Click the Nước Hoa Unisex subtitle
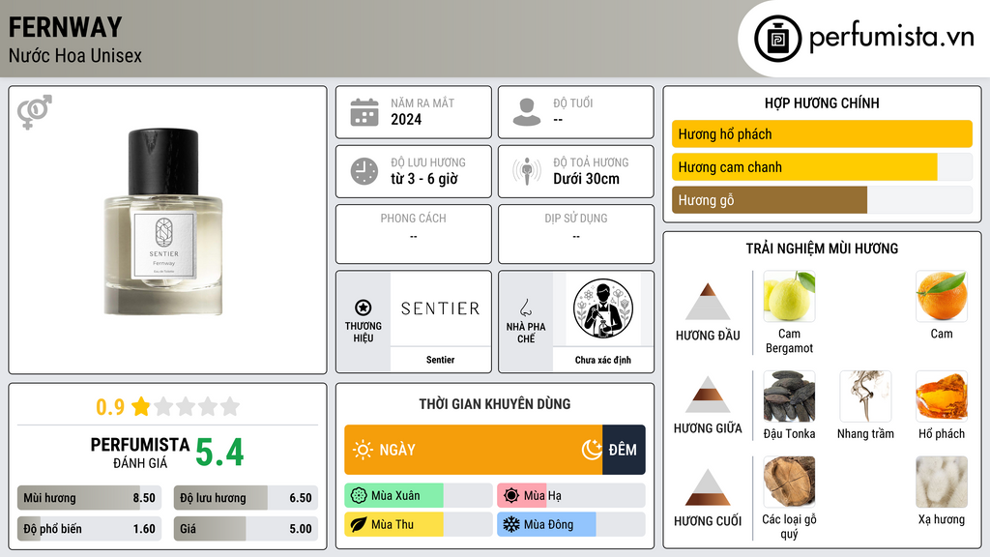Image resolution: width=990 pixels, height=557 pixels. [75, 55]
